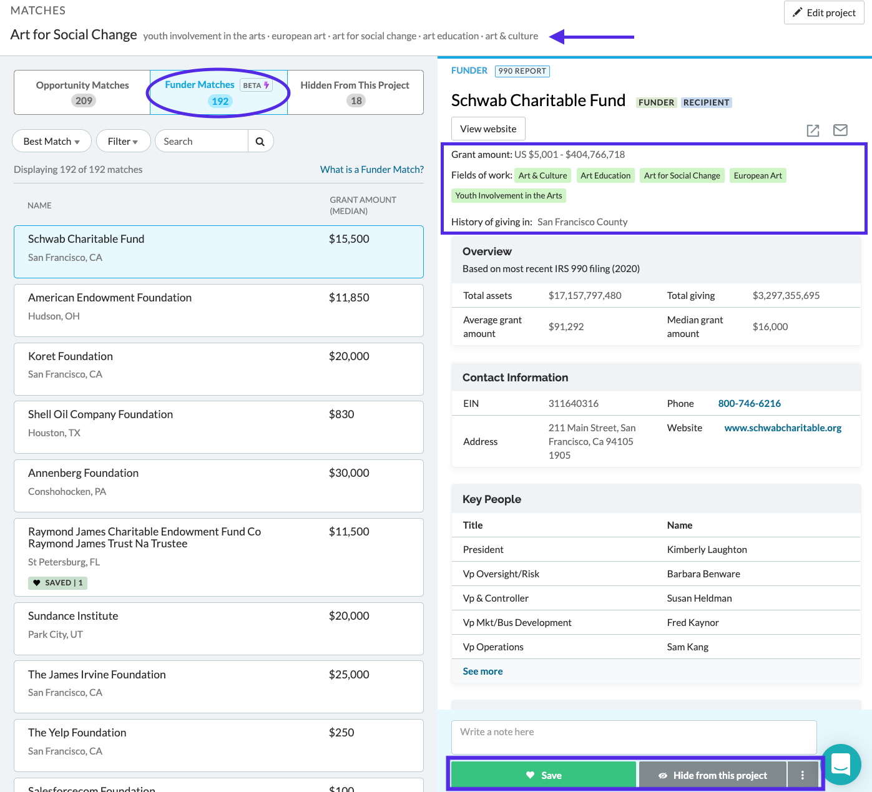This screenshot has height=792, width=872.
Task: Click the Art & Culture field tag
Action: [x=542, y=175]
